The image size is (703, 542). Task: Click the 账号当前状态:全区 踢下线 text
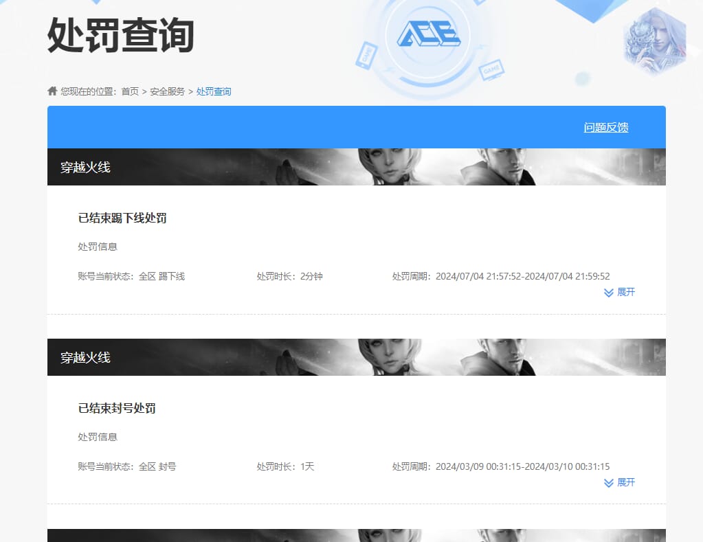(131, 276)
